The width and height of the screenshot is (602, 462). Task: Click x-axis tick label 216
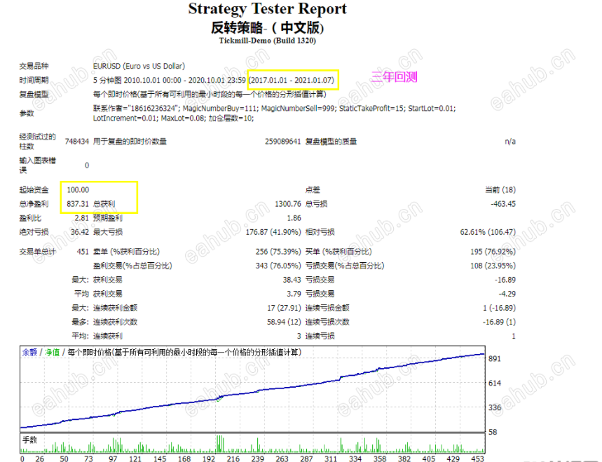tap(233, 458)
